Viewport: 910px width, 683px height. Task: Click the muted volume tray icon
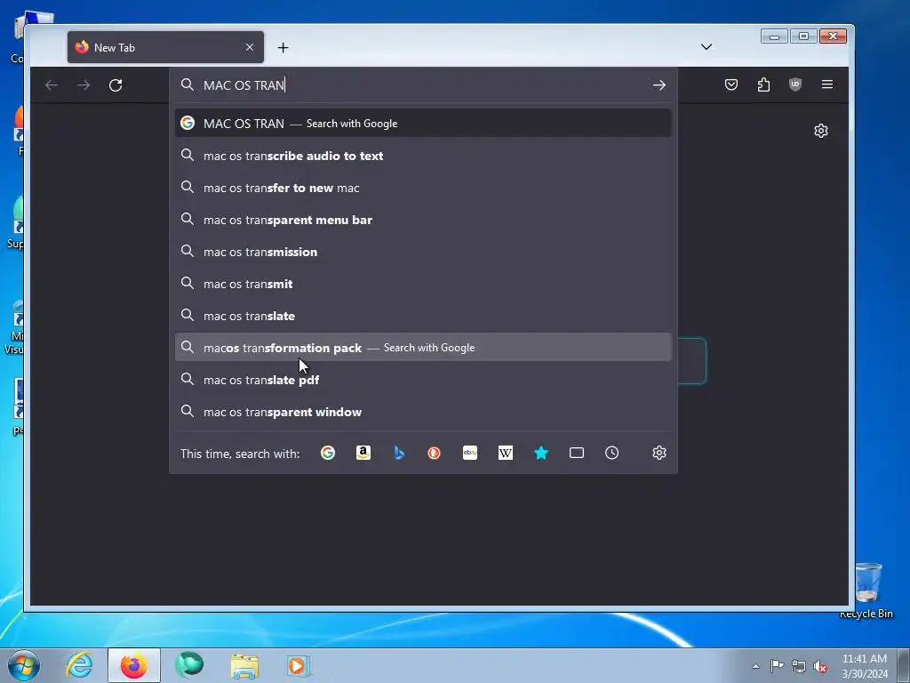820,666
